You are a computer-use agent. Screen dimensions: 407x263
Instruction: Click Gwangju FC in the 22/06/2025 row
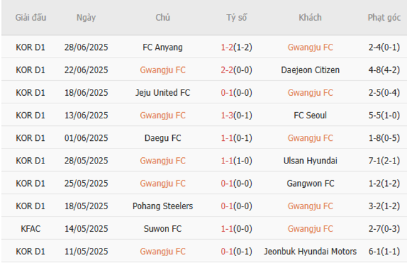(163, 70)
